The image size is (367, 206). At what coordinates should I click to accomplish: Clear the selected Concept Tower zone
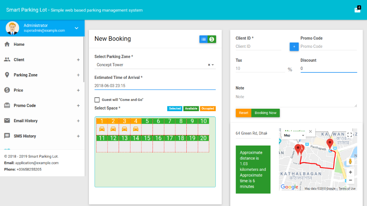pyautogui.click(x=209, y=65)
